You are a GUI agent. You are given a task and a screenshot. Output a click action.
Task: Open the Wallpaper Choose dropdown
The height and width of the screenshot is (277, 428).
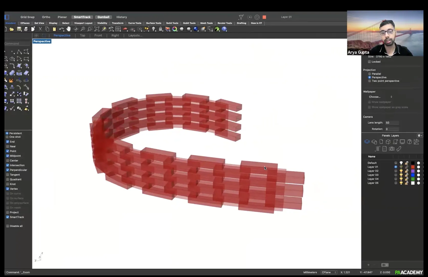(x=380, y=97)
